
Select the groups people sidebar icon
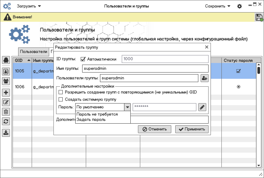[6, 81]
